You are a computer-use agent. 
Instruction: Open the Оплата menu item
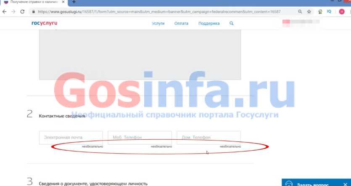tap(181, 23)
